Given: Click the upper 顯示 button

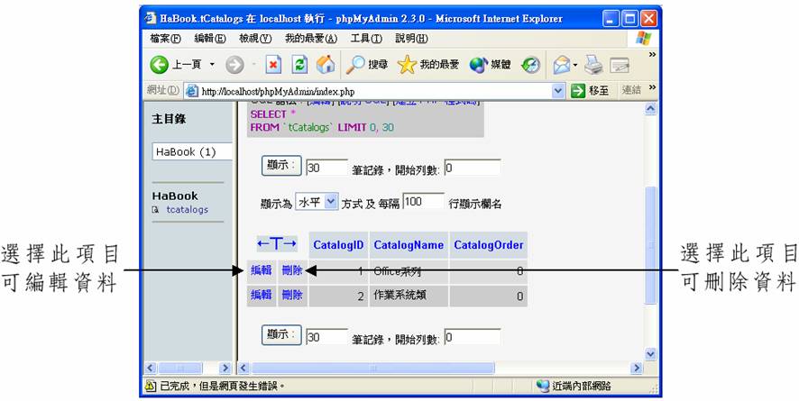Looking at the screenshot, I should (281, 166).
